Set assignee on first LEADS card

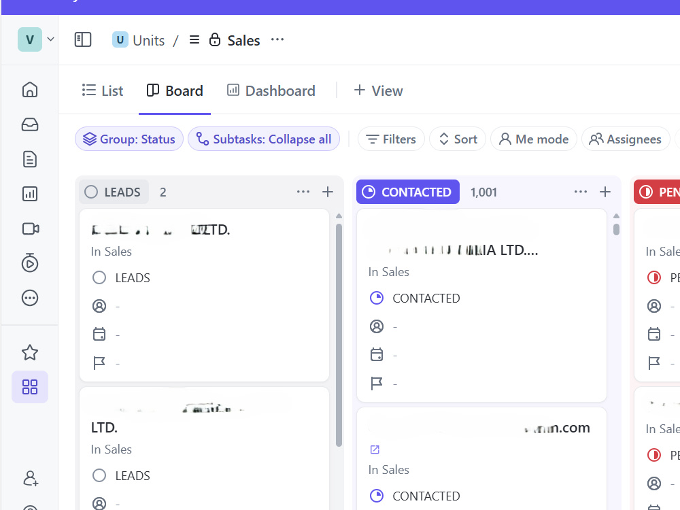99,306
